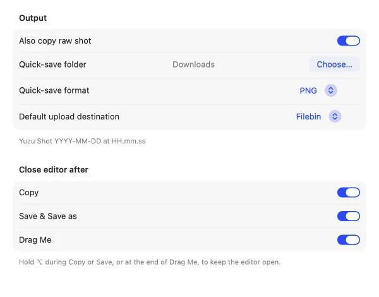Click the stepper arrows next to Filebin
The height and width of the screenshot is (297, 379).
pyautogui.click(x=335, y=116)
